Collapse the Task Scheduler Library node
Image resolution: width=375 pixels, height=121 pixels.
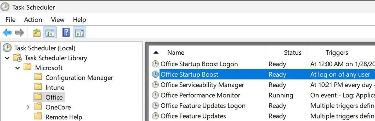pos(7,58)
